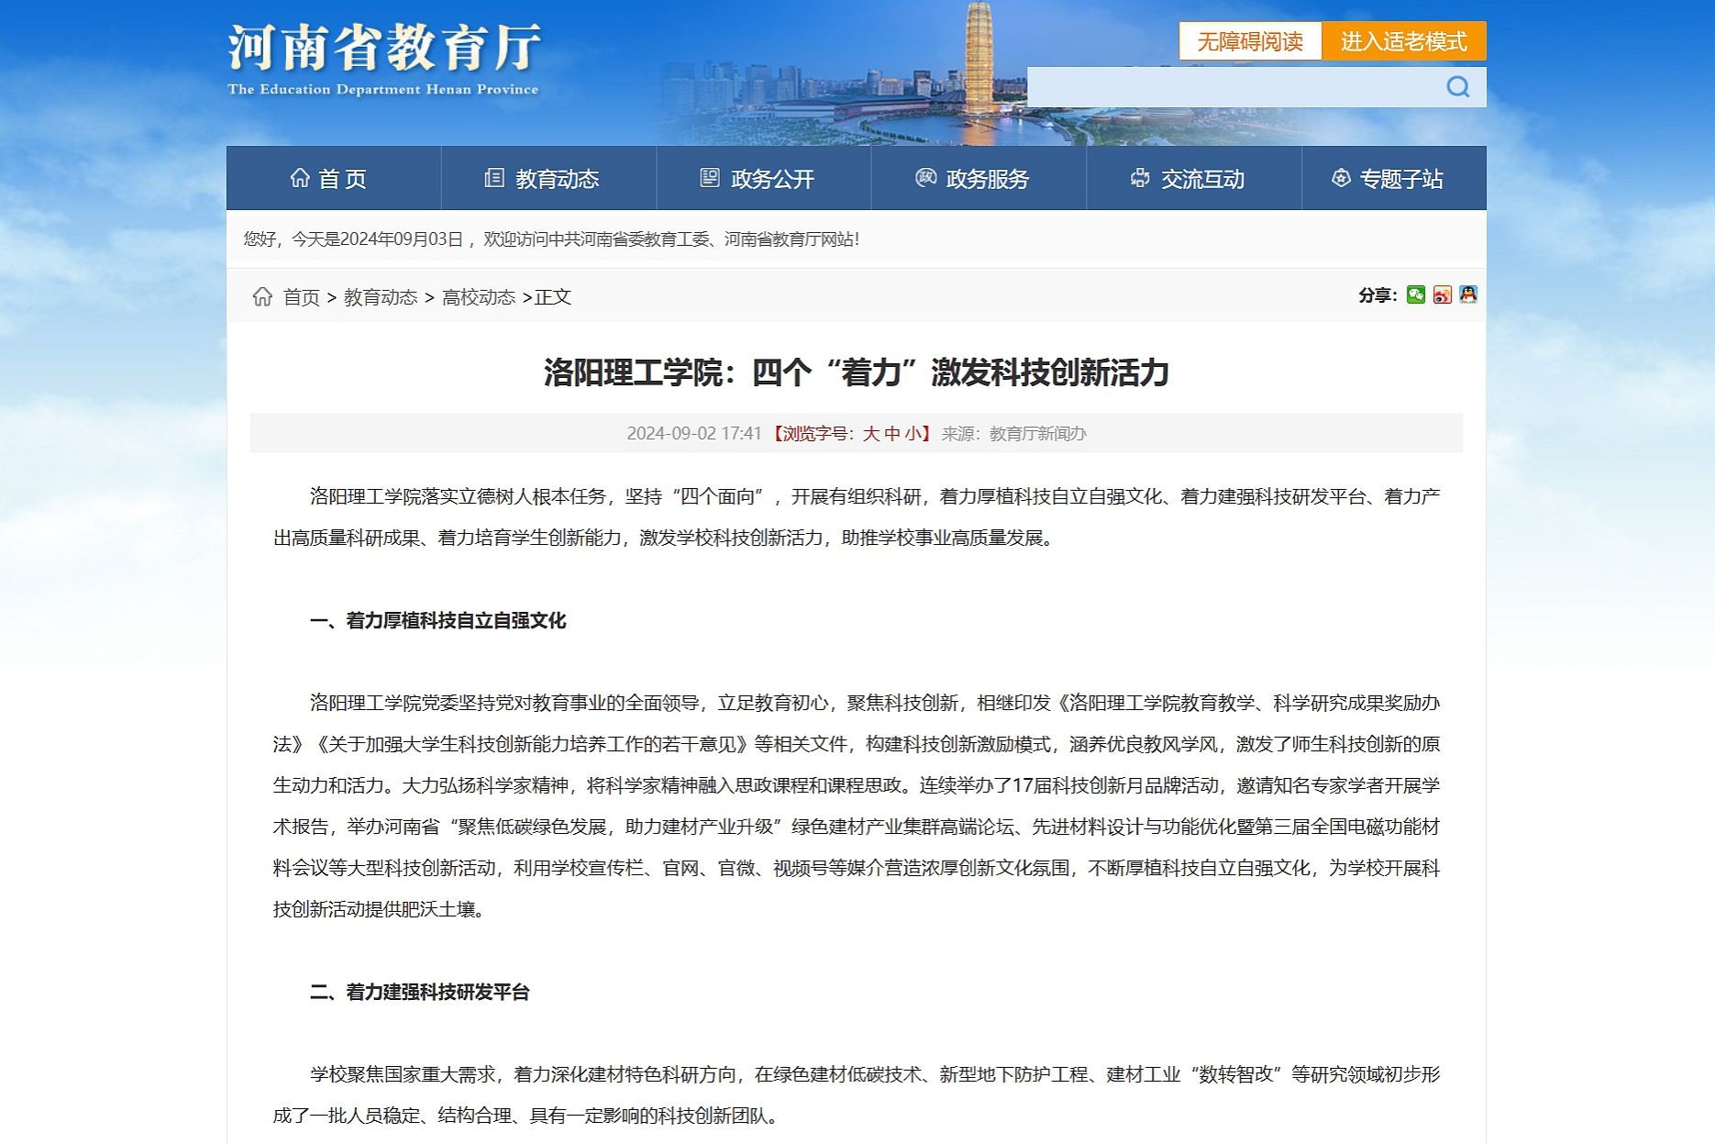Go to 教育动态 breadcrumb link
1715x1144 pixels.
pos(380,297)
